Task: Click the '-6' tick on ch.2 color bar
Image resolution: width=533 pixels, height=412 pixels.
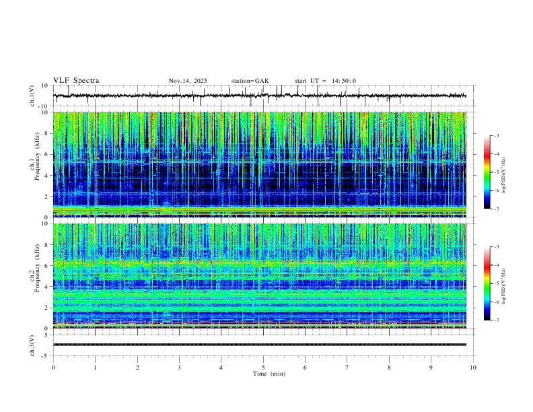Action: [497, 302]
